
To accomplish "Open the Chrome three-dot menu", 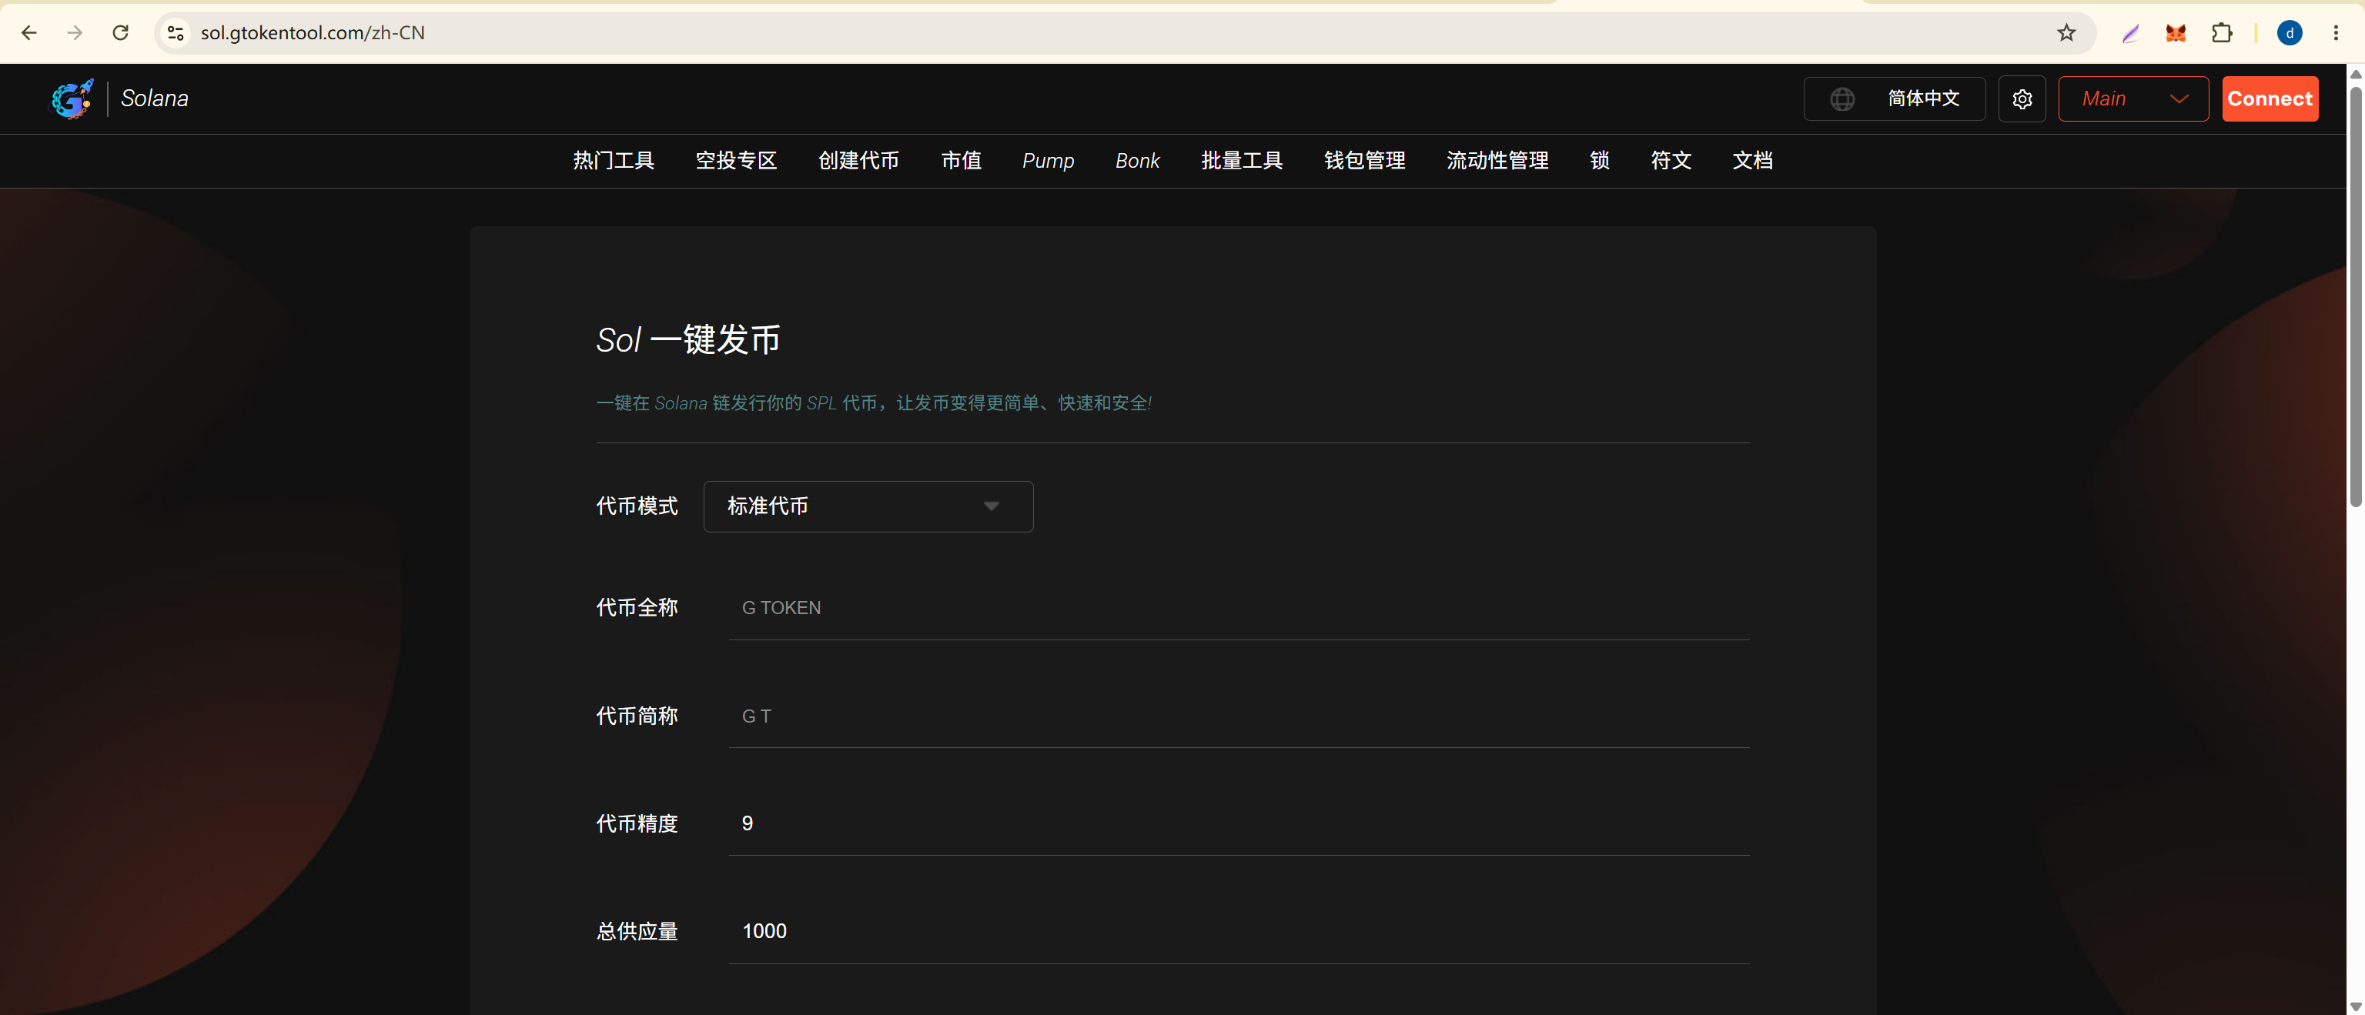I will 2336,33.
